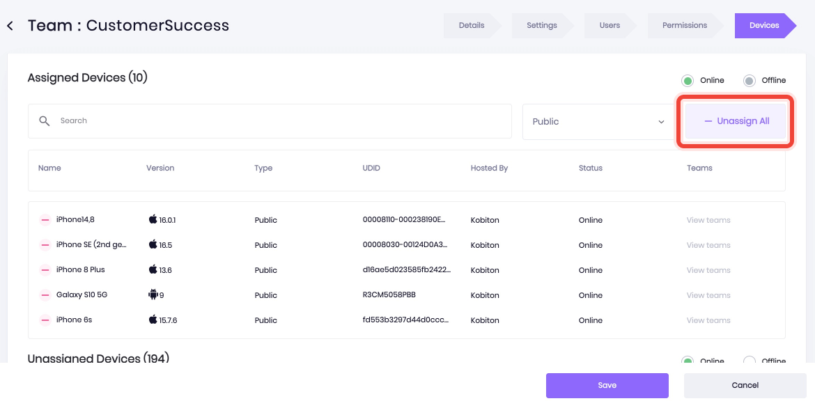
Task: Open the Users step tab
Action: point(610,26)
